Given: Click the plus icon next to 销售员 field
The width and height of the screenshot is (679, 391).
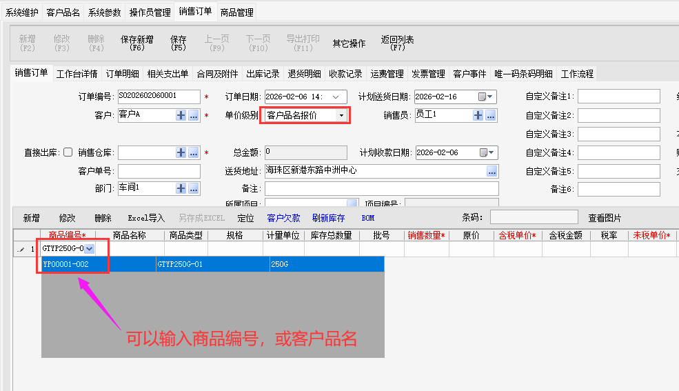Looking at the screenshot, I should pos(478,115).
